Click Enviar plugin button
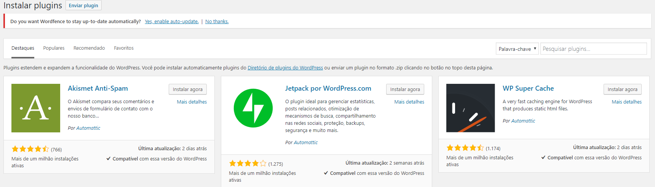This screenshot has height=187, width=655. pos(83,5)
